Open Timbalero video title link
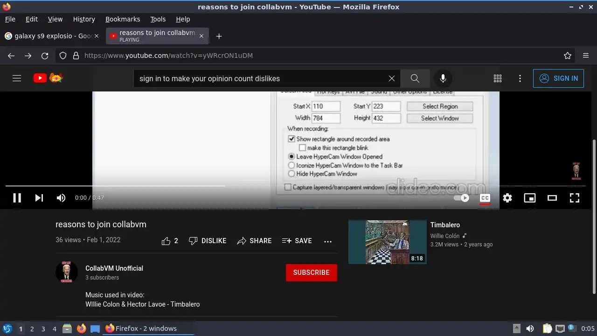Viewport: 597px width, 336px height. tap(445, 225)
